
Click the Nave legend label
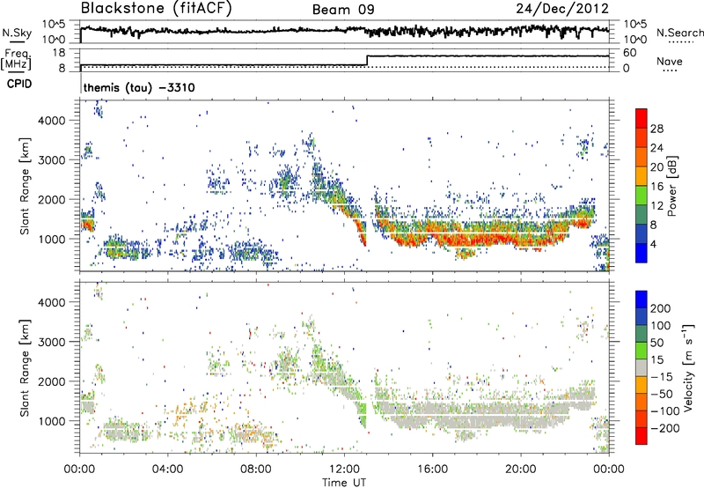670,61
